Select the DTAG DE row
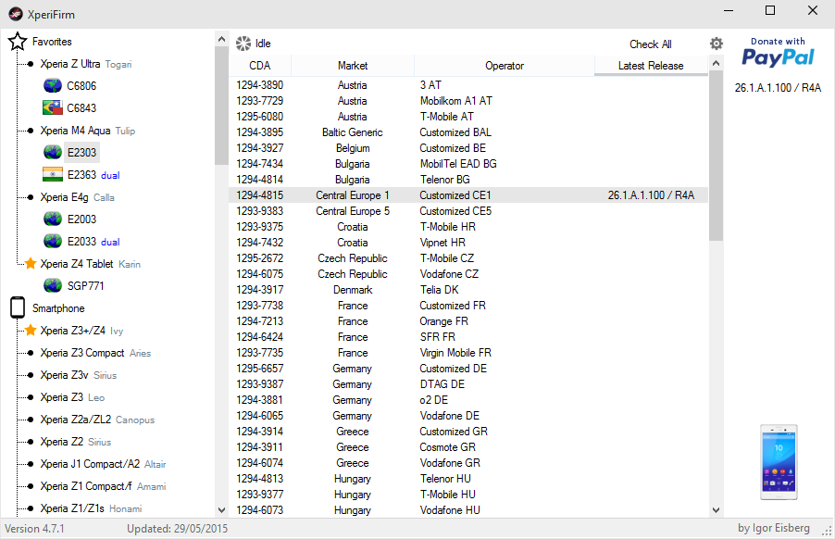The height and width of the screenshot is (539, 835). (468, 384)
